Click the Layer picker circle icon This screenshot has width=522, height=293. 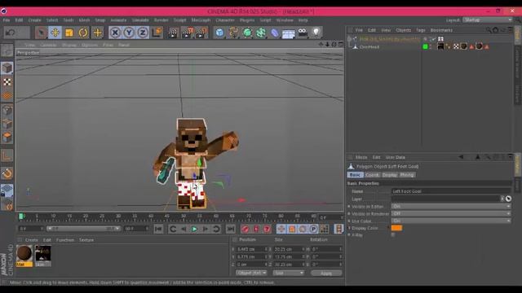[x=508, y=199]
